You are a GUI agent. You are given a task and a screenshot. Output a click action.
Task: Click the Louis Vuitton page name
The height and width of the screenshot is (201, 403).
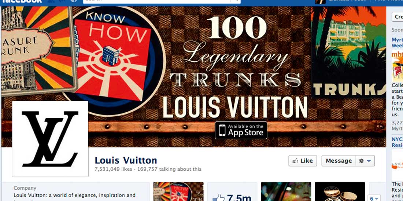tap(126, 160)
